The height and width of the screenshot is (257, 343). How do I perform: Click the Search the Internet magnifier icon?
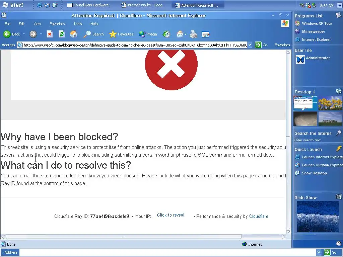tap(338, 133)
